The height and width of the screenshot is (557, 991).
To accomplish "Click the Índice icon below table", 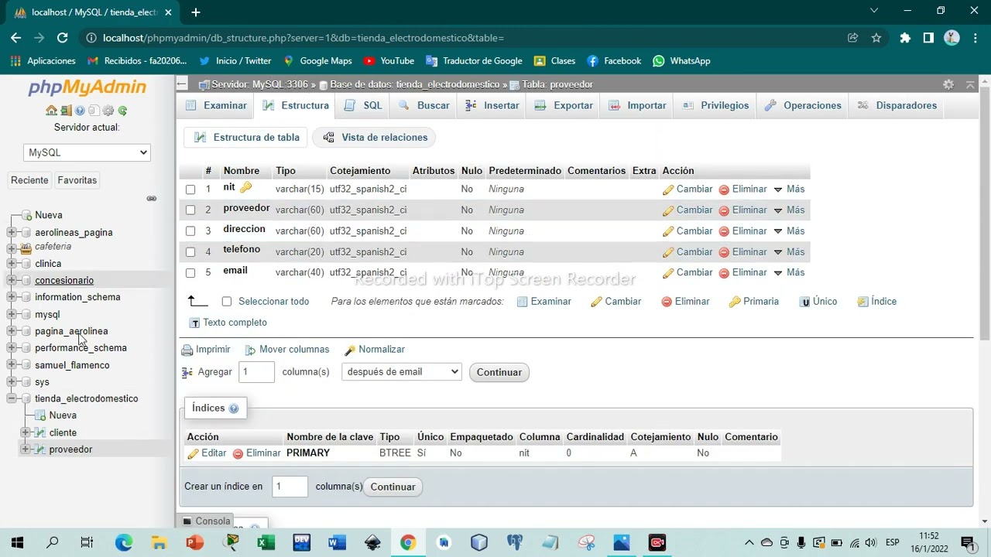I will 862,302.
